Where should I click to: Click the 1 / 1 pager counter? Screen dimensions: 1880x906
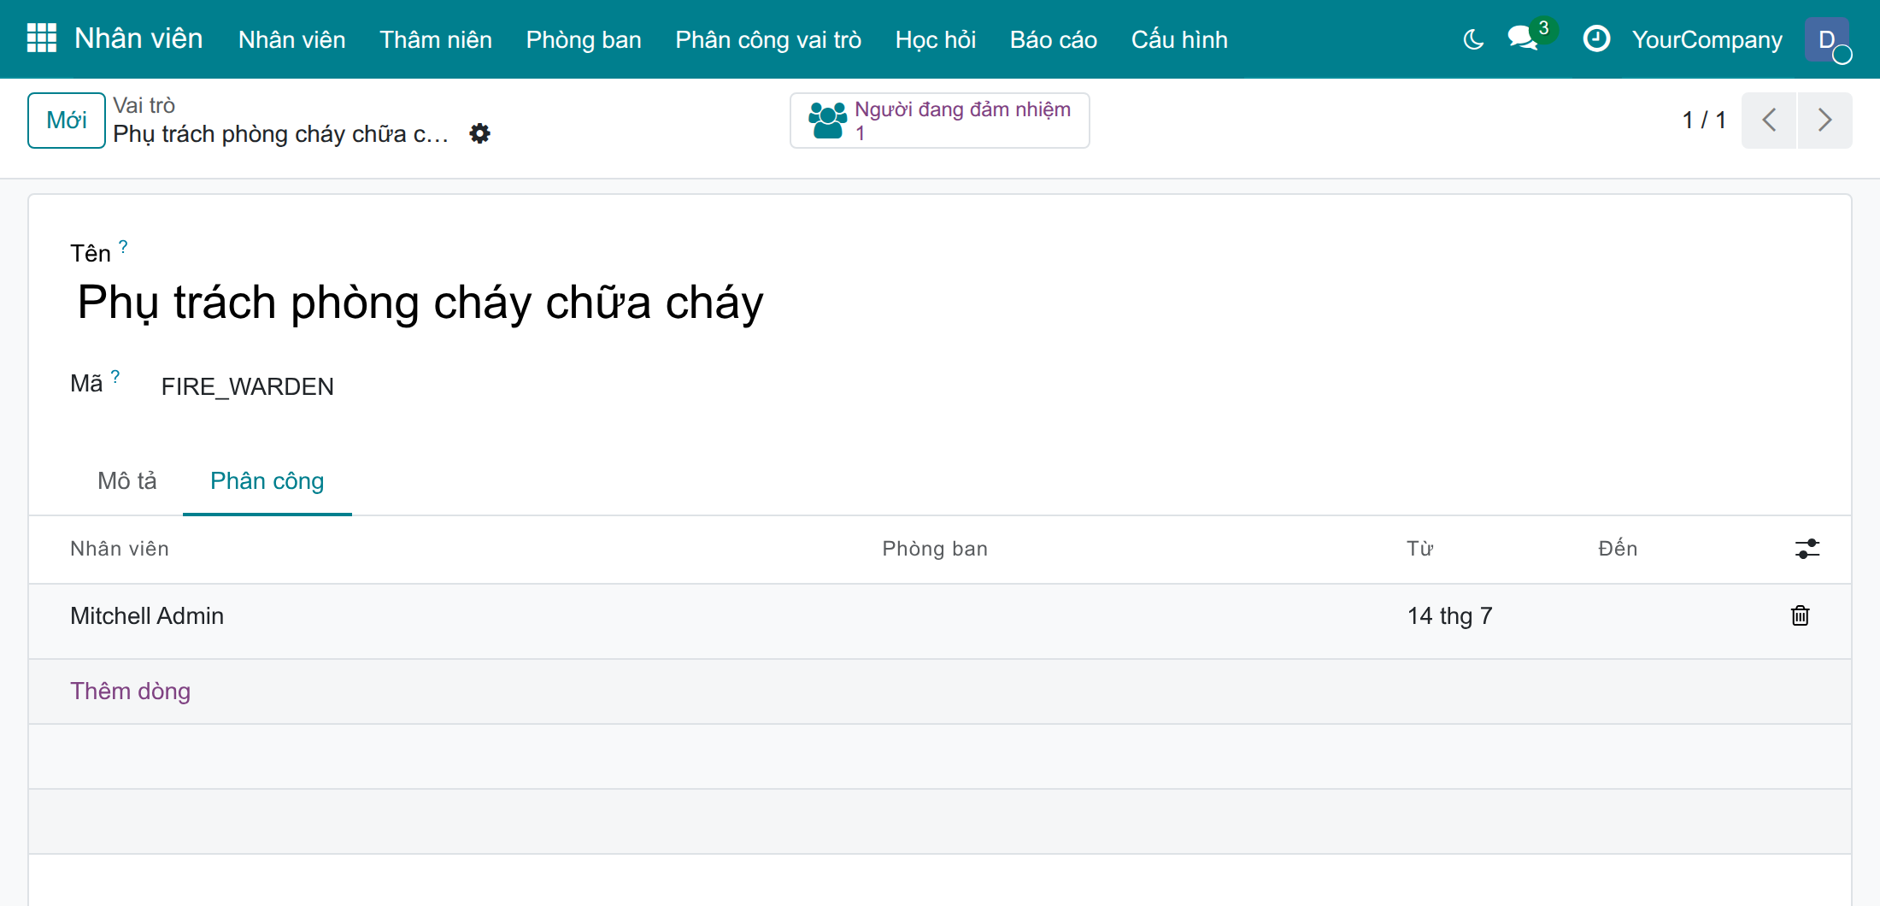[1704, 121]
